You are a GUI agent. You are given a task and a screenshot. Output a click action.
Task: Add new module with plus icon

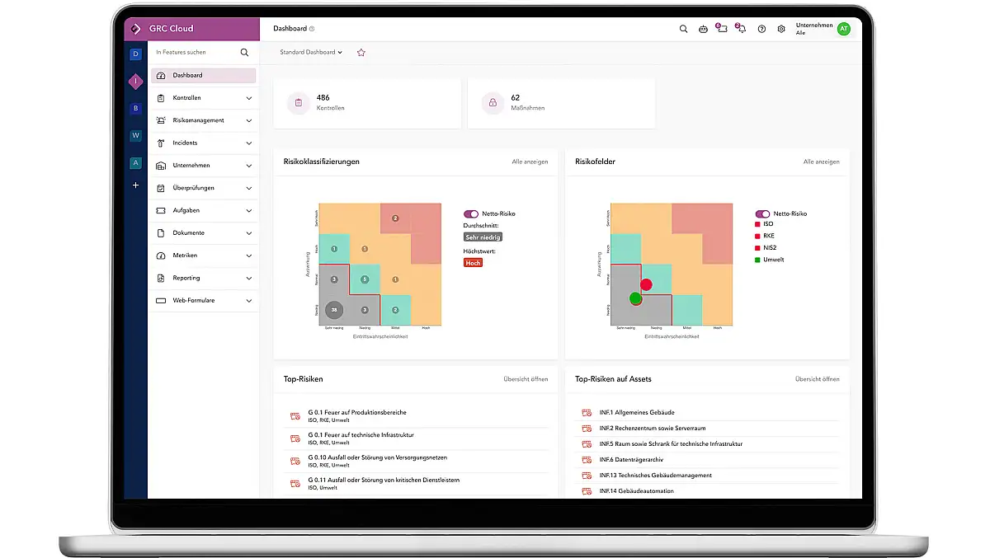136,185
